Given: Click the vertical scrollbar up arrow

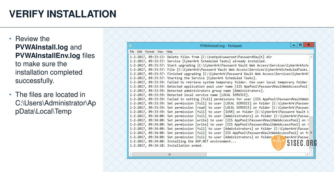Looking at the screenshot, I should point(311,57).
